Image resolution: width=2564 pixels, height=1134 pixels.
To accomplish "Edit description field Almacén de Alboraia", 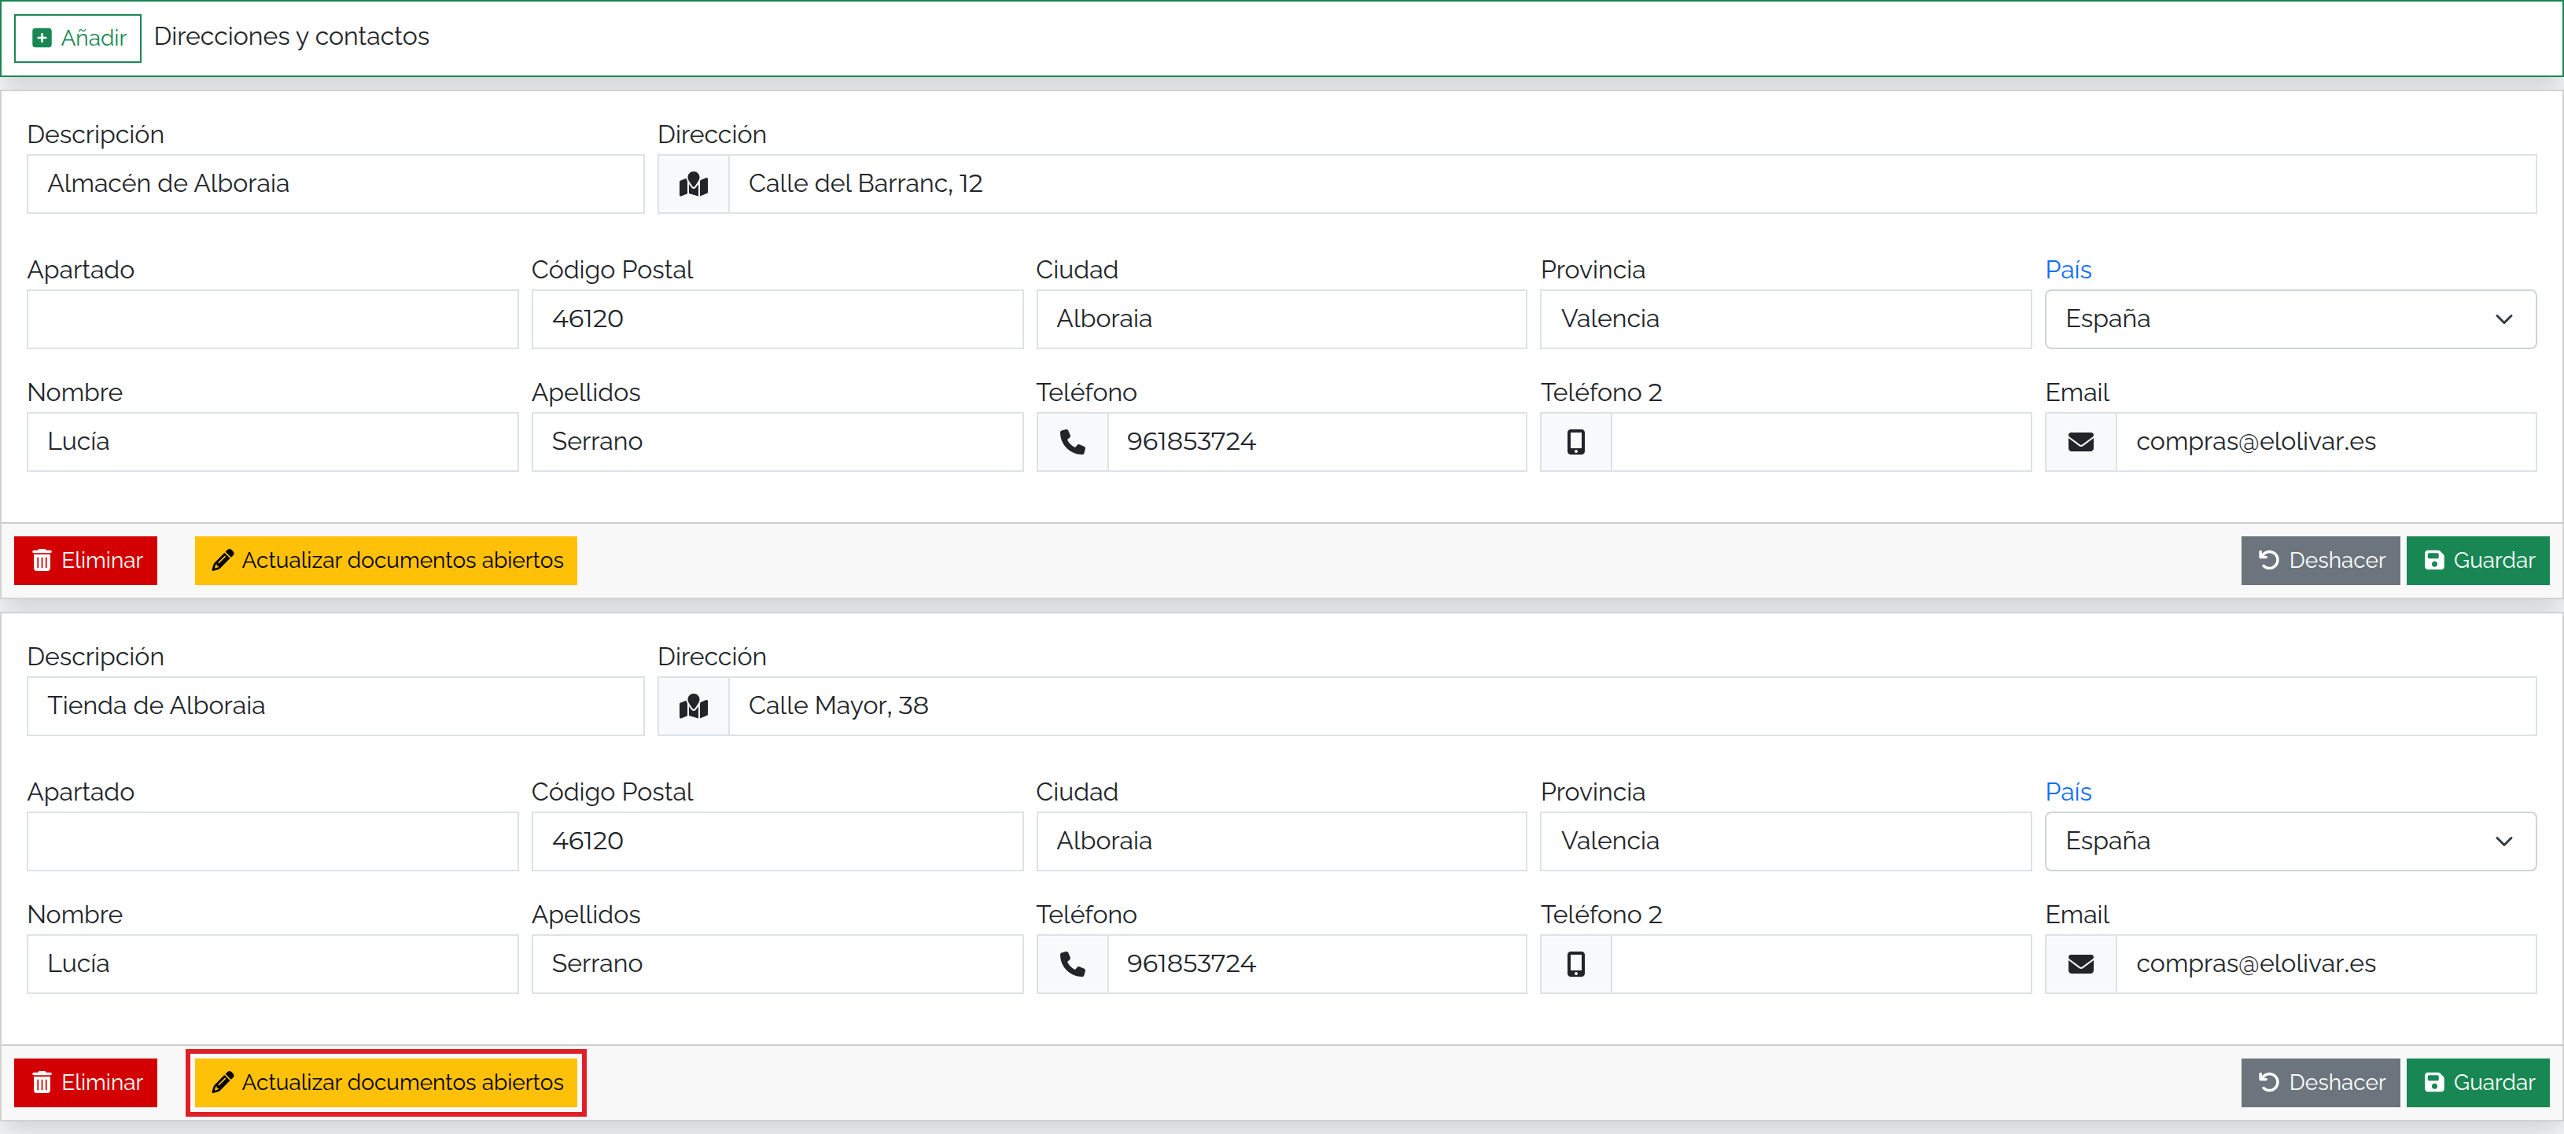I will pos(335,184).
